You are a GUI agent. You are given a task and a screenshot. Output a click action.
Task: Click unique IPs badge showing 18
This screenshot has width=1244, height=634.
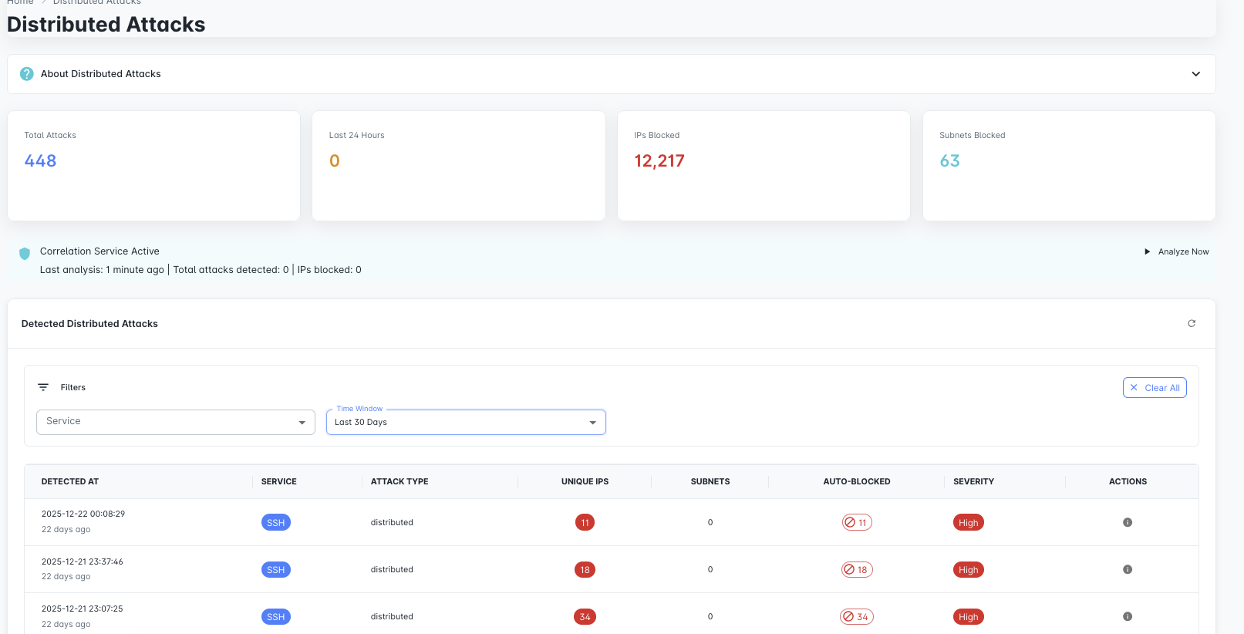click(585, 570)
